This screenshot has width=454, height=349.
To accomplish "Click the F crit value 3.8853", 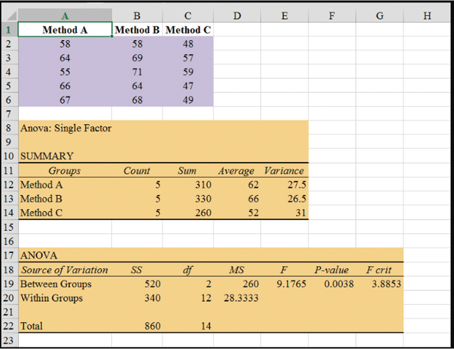I will (380, 284).
